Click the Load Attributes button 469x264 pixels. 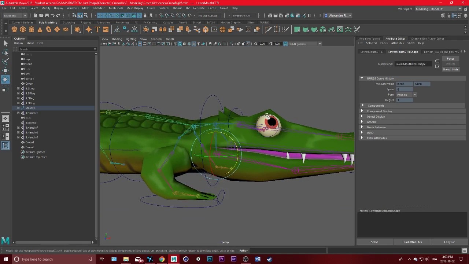[412, 242]
